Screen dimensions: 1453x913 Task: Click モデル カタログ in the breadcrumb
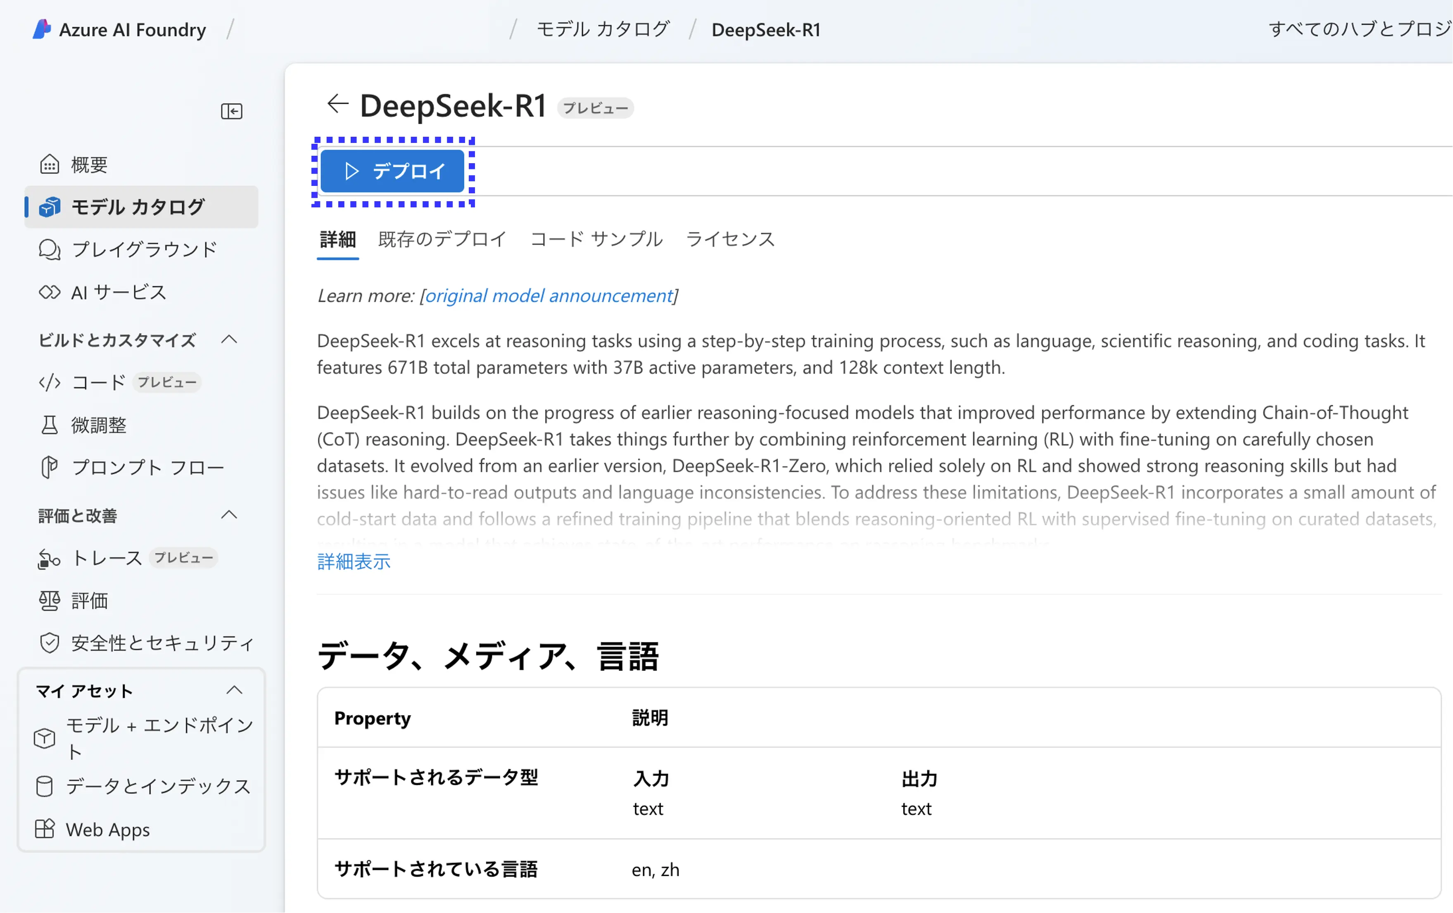(603, 29)
